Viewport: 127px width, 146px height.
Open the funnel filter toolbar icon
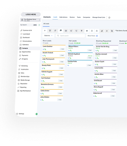click(50, 31)
